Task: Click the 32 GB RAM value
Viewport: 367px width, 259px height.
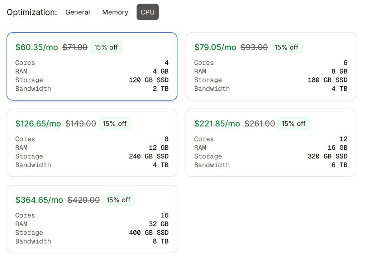Action: pyautogui.click(x=159, y=224)
